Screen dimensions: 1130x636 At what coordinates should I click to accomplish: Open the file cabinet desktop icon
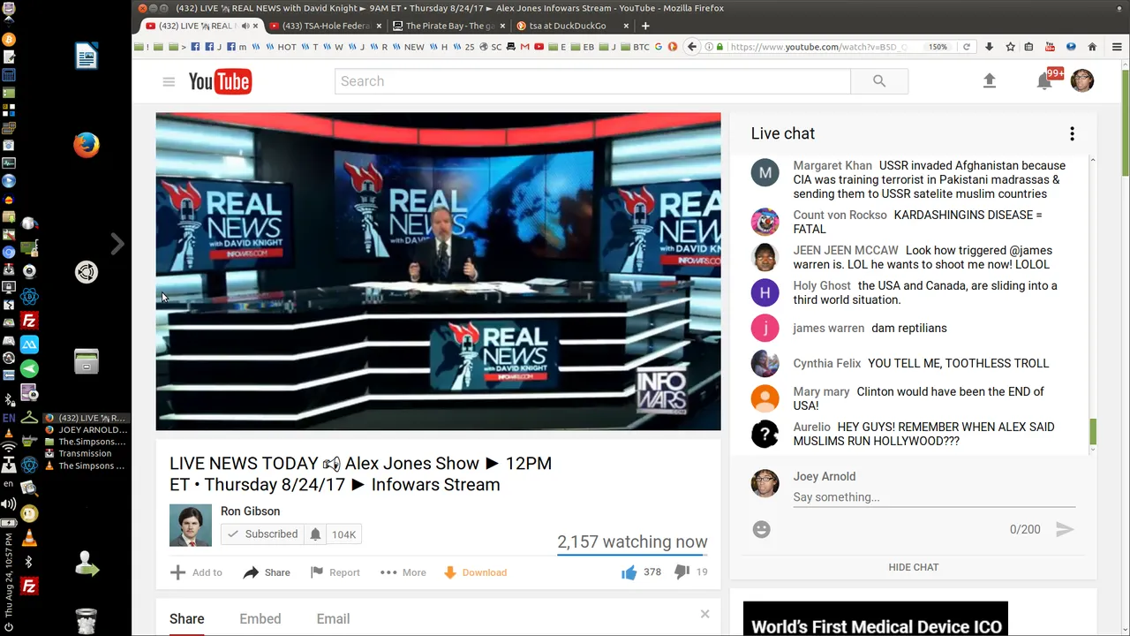pos(86,361)
